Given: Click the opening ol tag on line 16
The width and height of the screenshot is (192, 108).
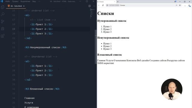Looking at the screenshot, I should coord(27,15).
